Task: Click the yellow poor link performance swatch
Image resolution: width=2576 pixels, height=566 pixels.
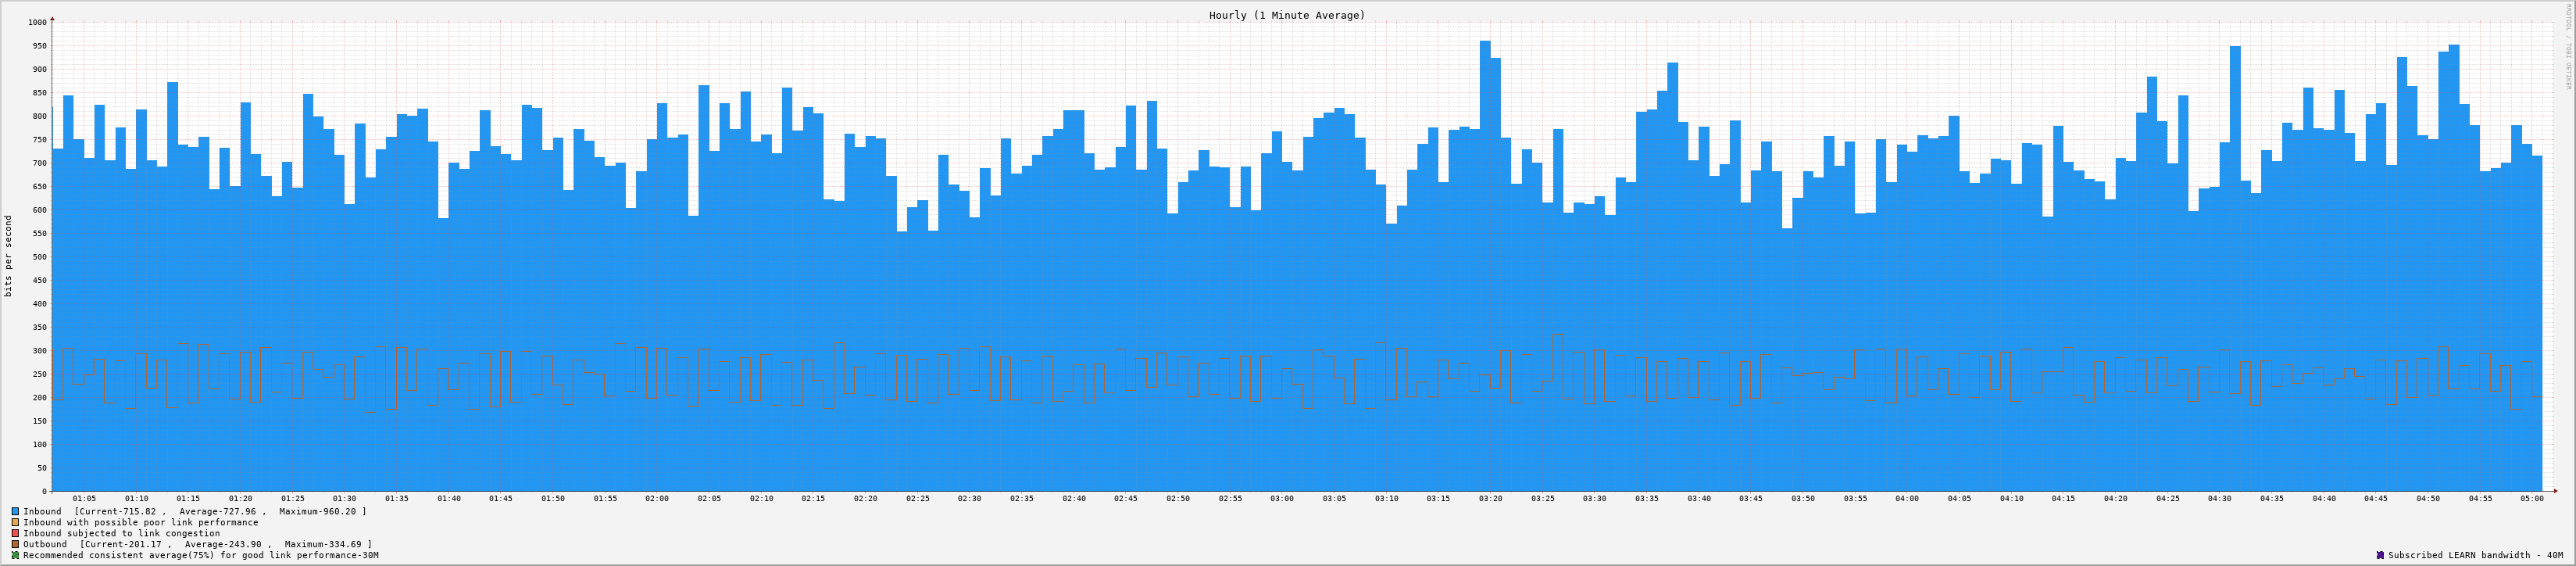Action: point(15,522)
